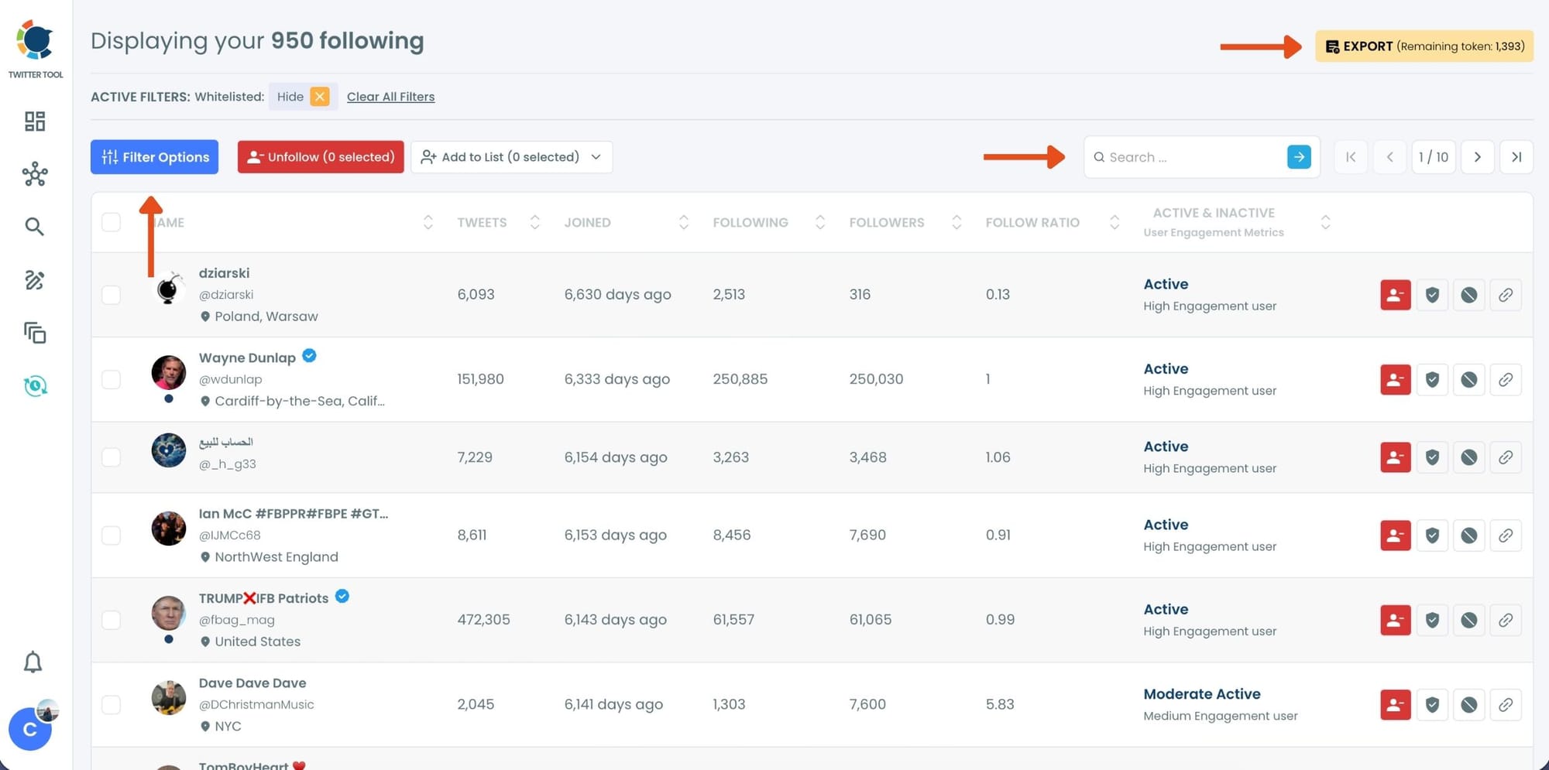Sort by the FOLLOWERS column sorter
Viewport: 1549px width, 770px height.
click(957, 222)
